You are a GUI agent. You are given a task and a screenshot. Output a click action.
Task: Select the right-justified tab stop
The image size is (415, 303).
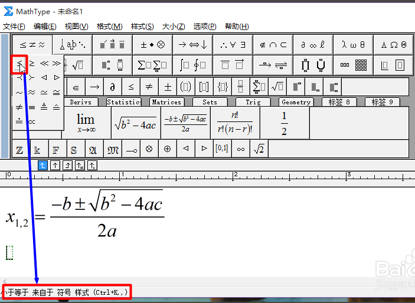click(67, 166)
